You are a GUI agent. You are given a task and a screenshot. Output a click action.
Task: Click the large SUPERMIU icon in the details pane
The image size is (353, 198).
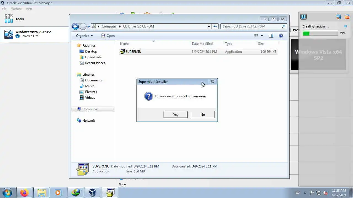coord(82,169)
